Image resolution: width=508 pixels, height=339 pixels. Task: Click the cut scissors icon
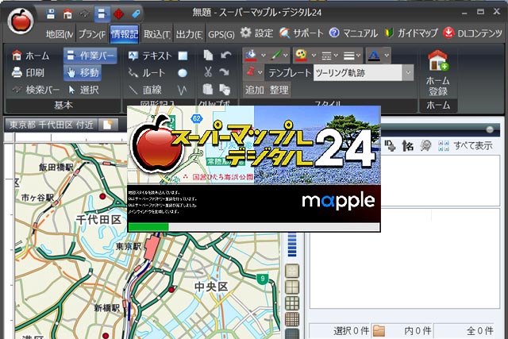pos(208,72)
